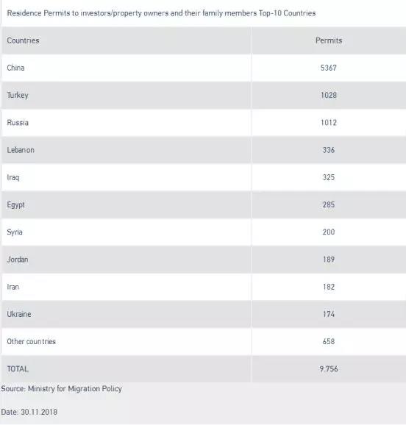The image size is (406, 425).
Task: Click China's permit count 5367
Action: click(x=329, y=68)
